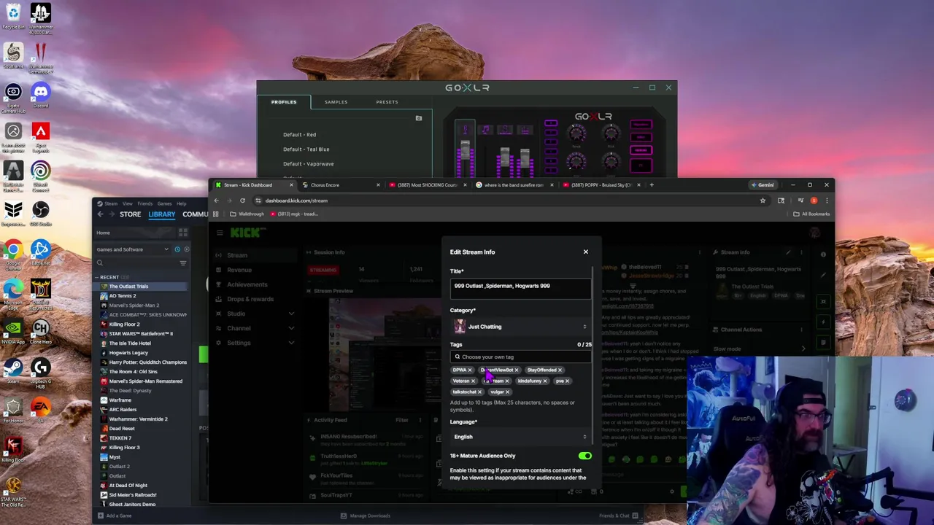
Task: Open the Google Chrome desktop shortcut
Action: (x=13, y=253)
